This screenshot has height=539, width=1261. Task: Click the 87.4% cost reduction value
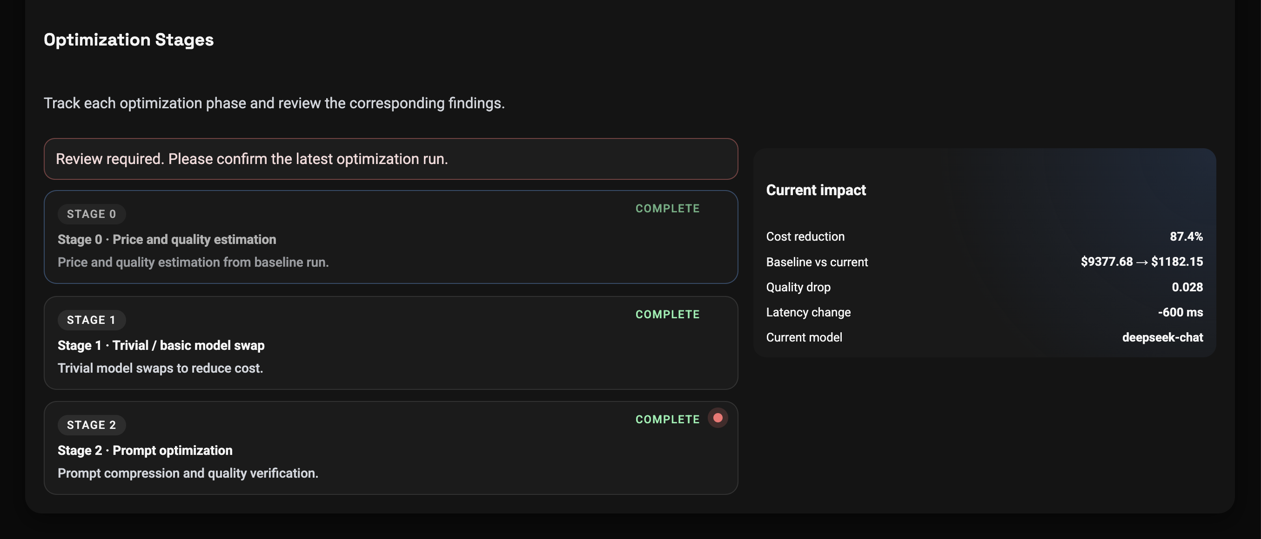pos(1186,237)
